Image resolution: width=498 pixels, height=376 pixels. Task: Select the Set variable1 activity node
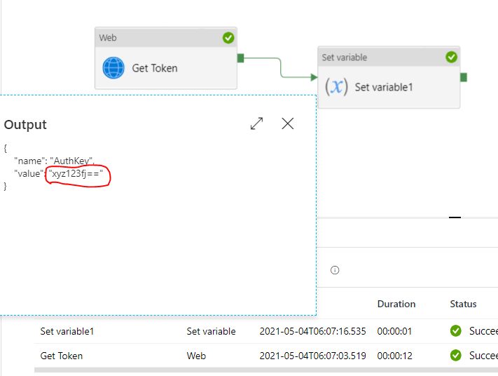click(x=389, y=77)
